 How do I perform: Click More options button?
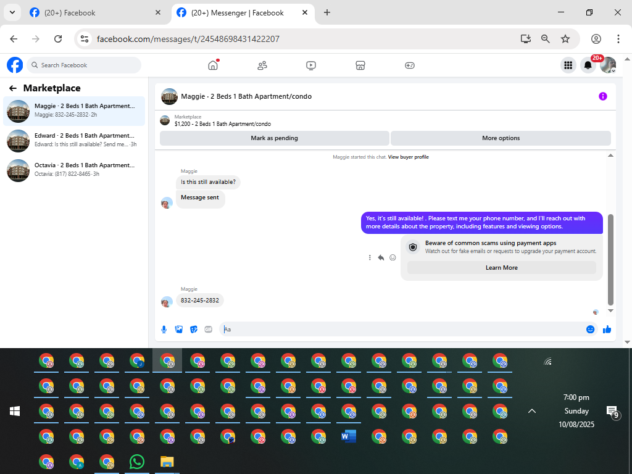click(501, 138)
